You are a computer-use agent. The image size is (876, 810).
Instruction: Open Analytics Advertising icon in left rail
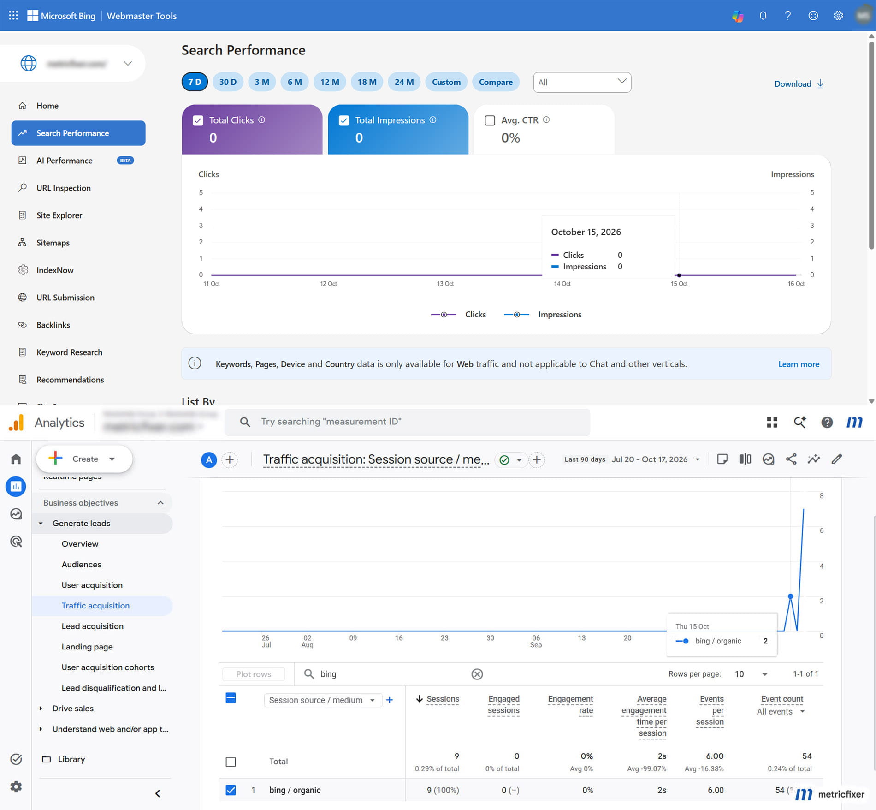[x=16, y=542]
